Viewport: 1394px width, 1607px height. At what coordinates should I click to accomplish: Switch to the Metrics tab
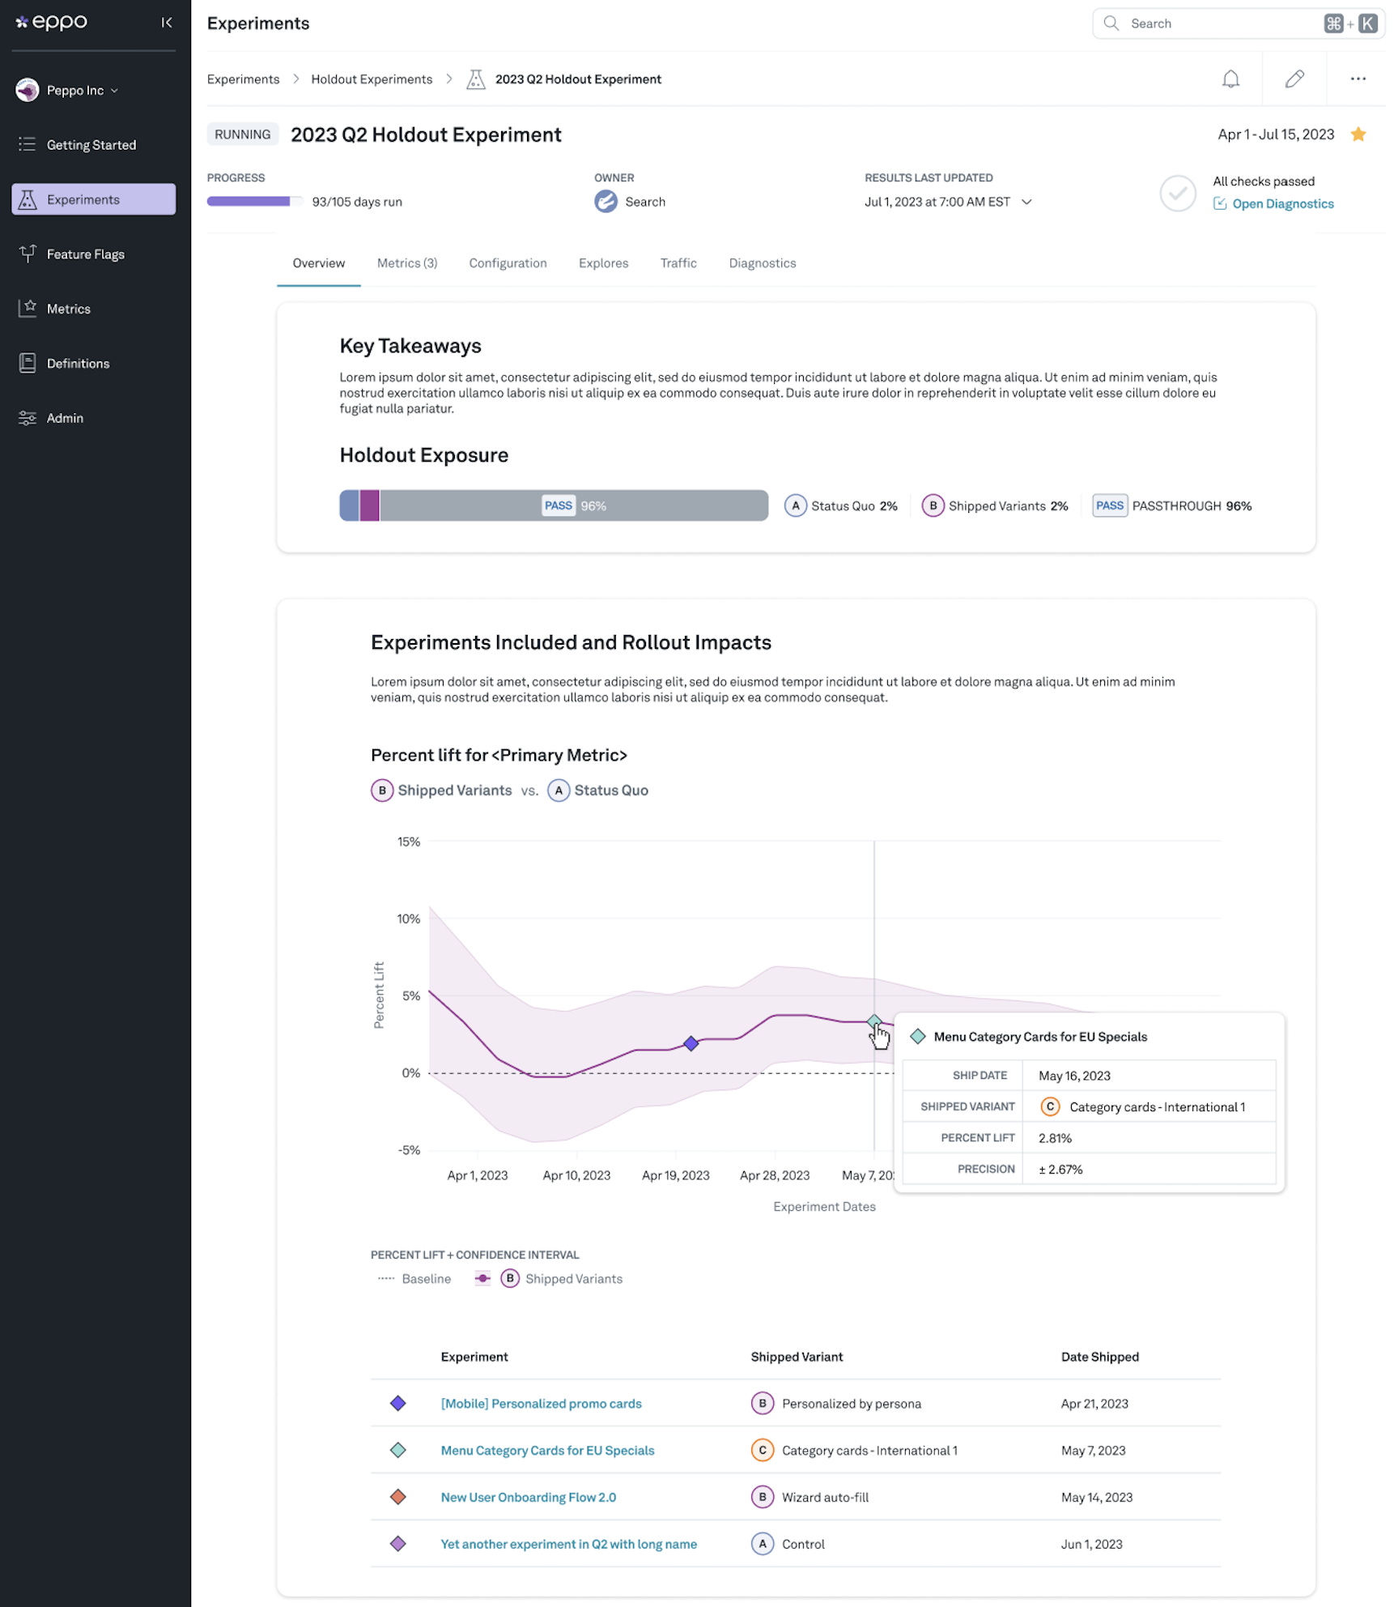tap(406, 262)
